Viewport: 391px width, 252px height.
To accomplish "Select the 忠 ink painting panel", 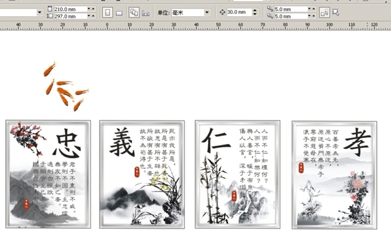I will (x=48, y=174).
